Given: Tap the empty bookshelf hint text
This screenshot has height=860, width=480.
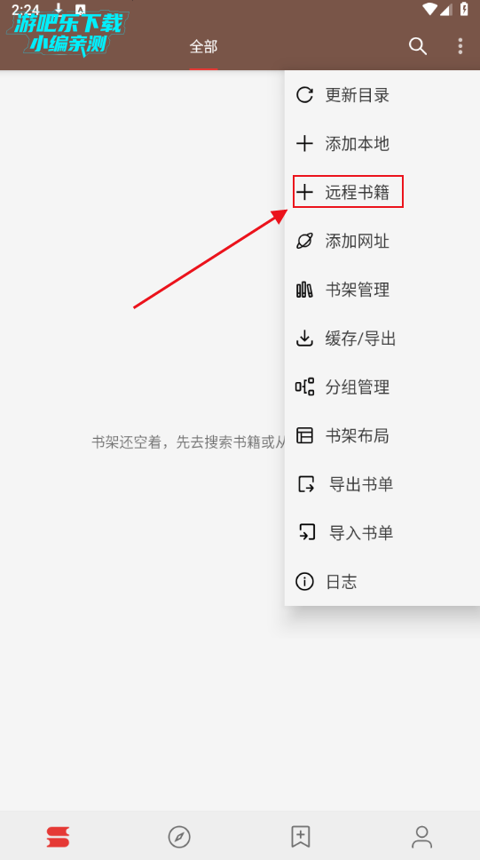Looking at the screenshot, I should click(188, 442).
